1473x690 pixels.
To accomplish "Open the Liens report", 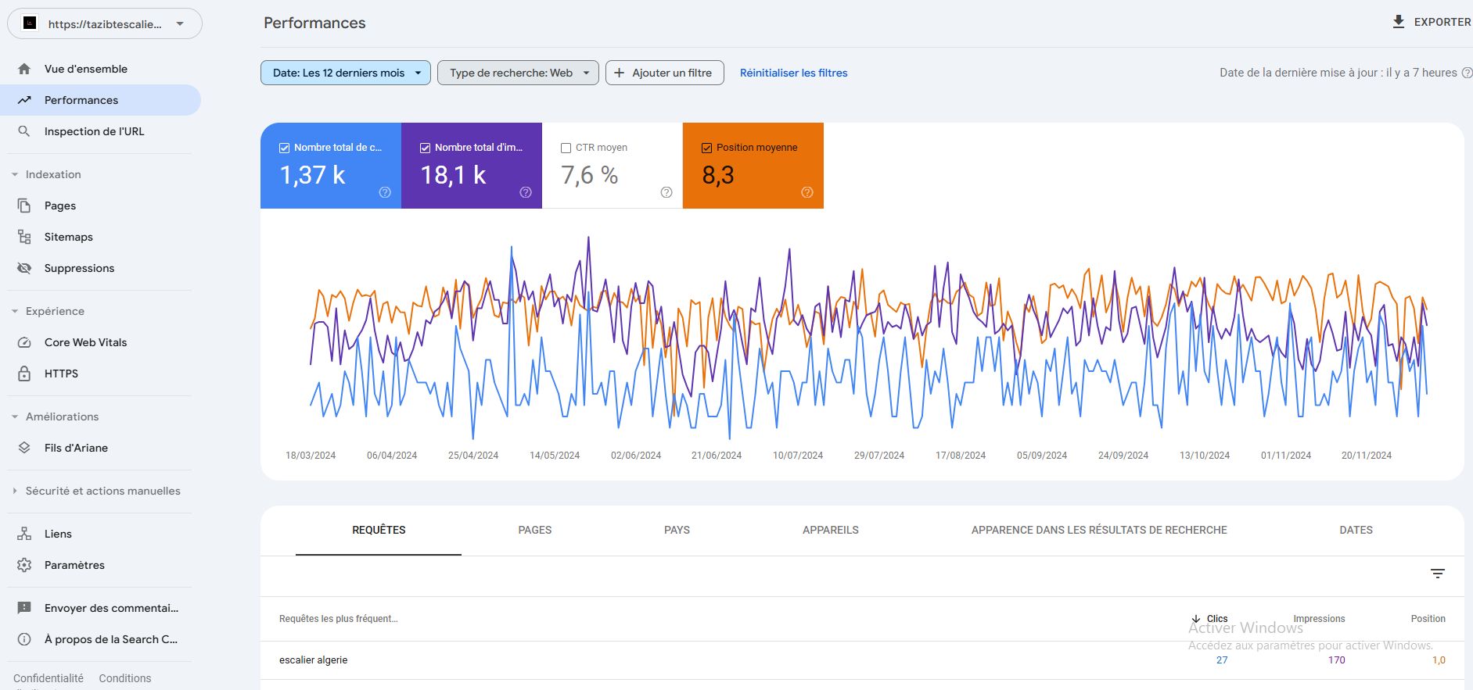I will coord(58,534).
